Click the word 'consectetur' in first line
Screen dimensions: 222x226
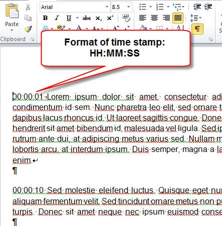click(185, 97)
